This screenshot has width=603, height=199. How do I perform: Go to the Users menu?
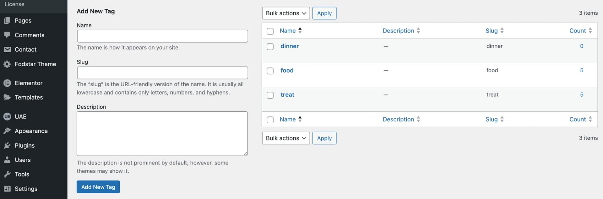point(23,160)
